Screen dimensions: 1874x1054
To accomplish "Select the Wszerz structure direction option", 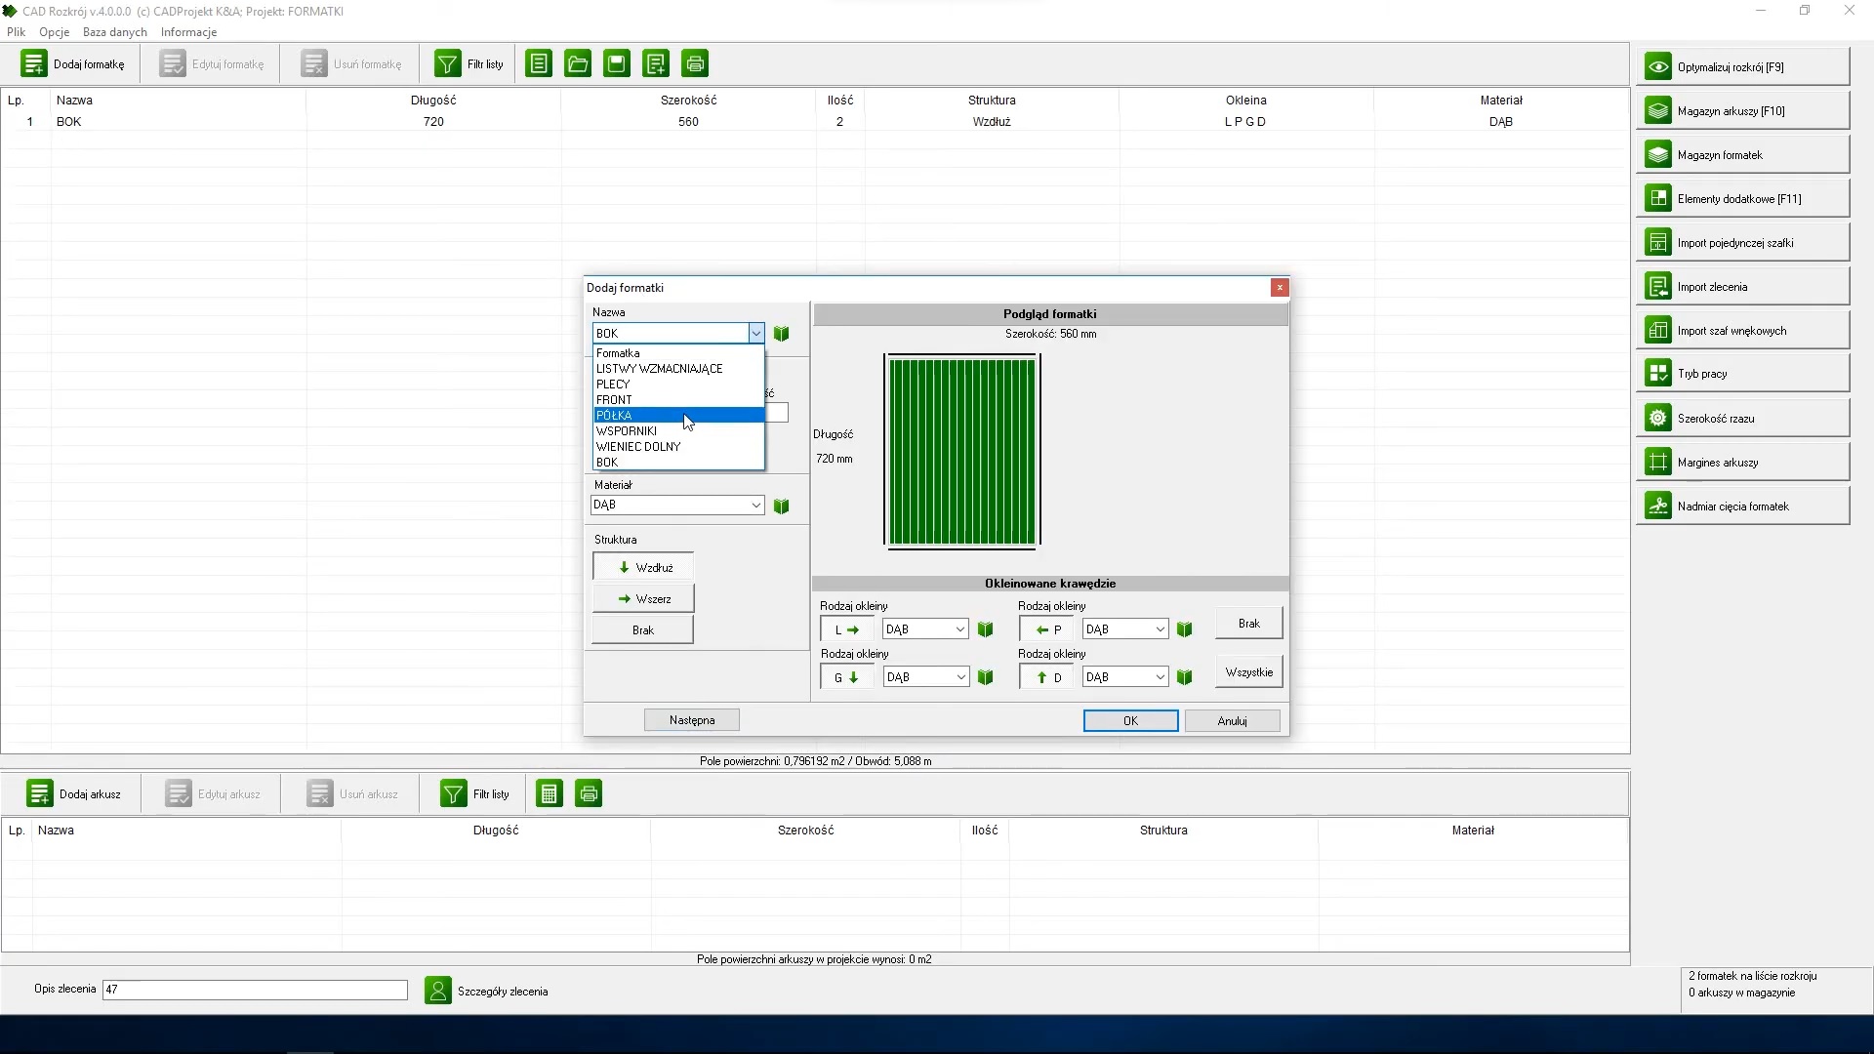I will coord(643,598).
